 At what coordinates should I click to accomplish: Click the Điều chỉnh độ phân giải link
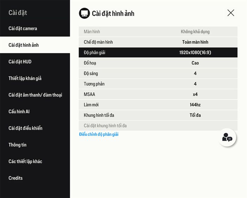(x=99, y=134)
